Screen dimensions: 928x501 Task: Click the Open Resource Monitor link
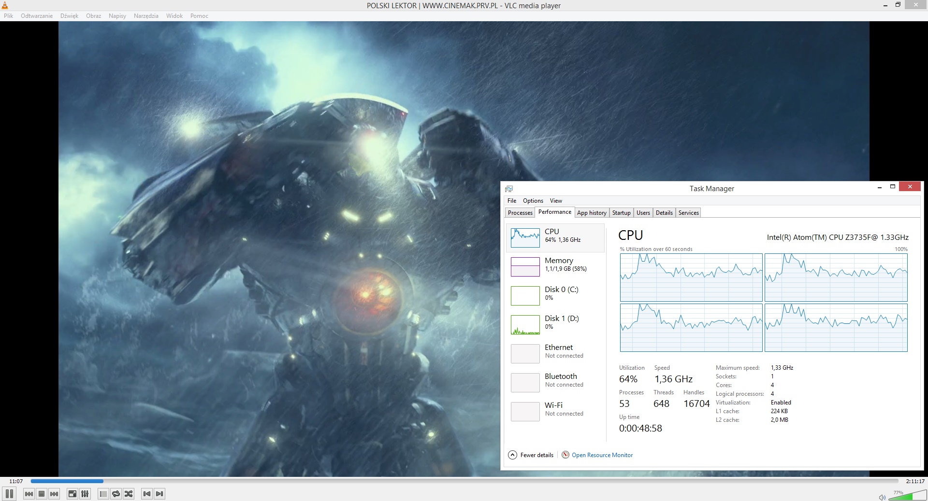click(x=602, y=455)
